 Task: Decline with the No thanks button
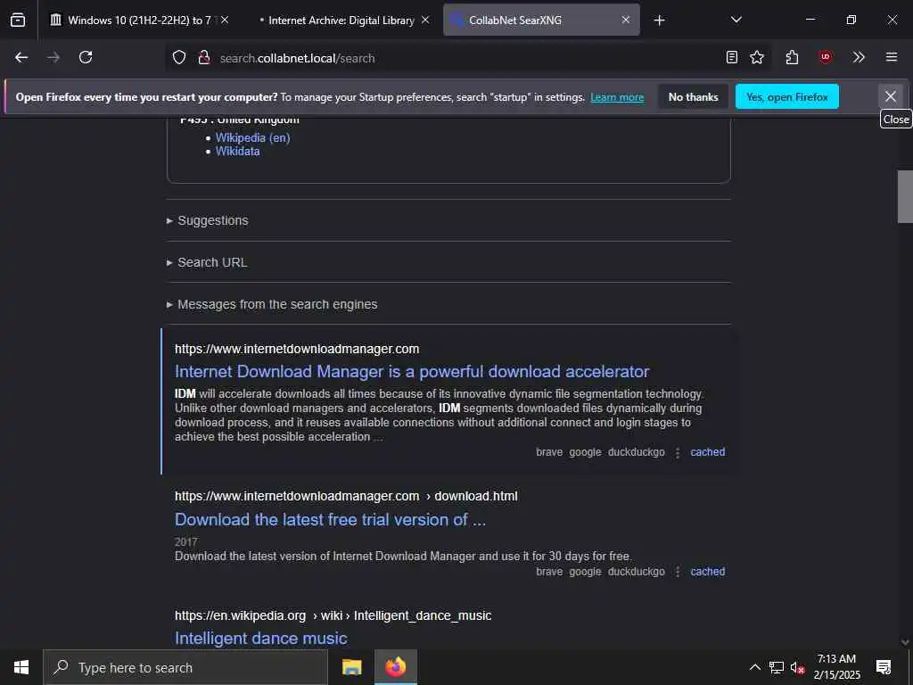(693, 96)
